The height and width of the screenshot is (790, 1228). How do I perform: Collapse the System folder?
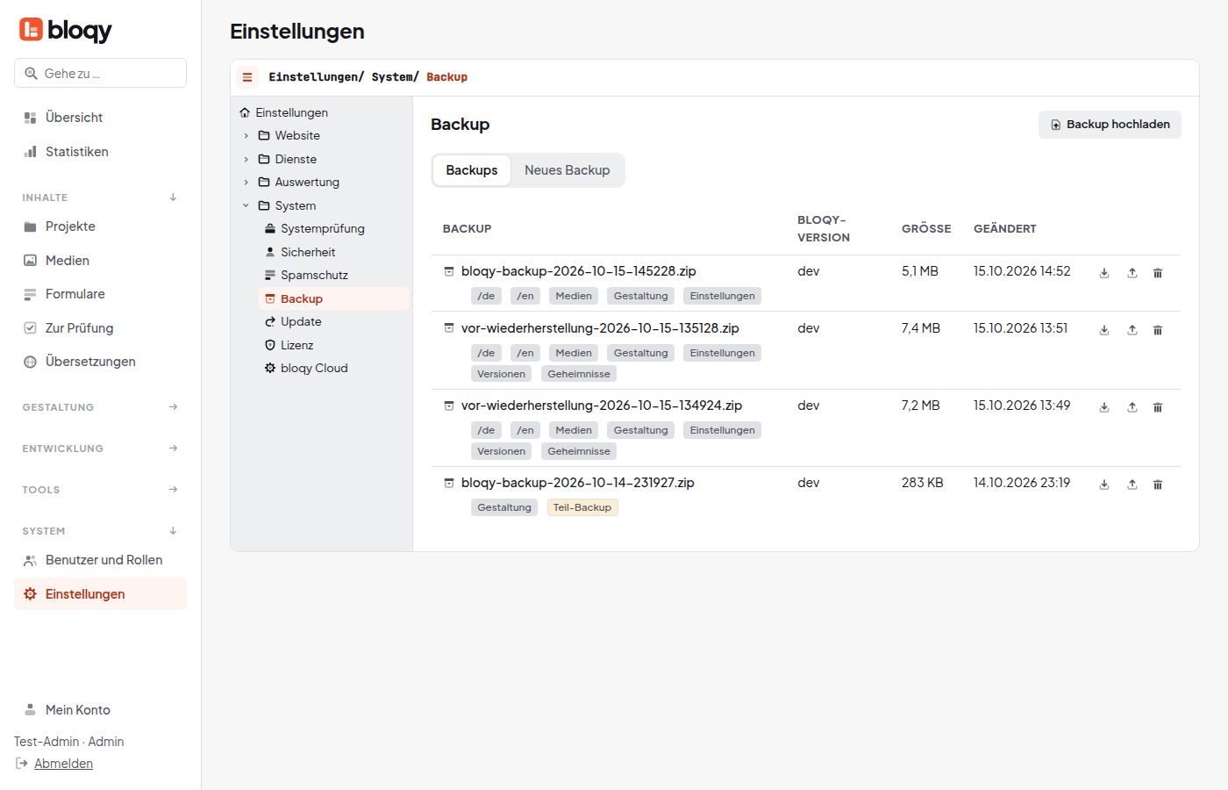tap(246, 206)
